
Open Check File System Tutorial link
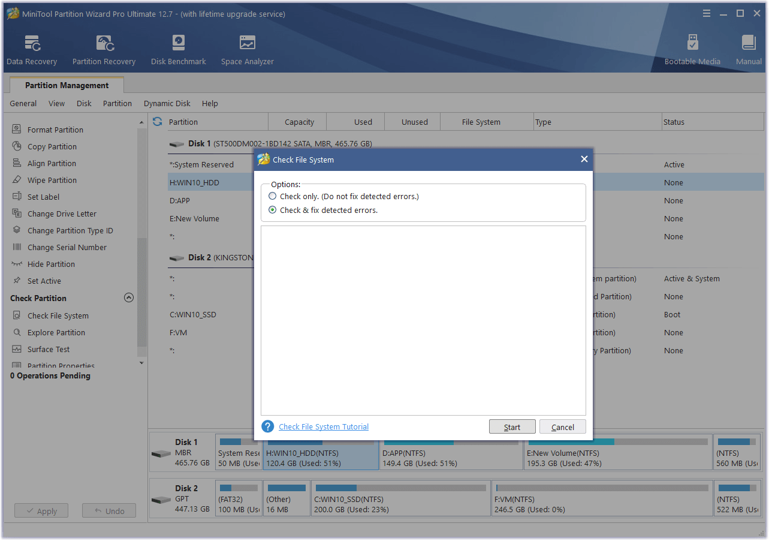324,426
